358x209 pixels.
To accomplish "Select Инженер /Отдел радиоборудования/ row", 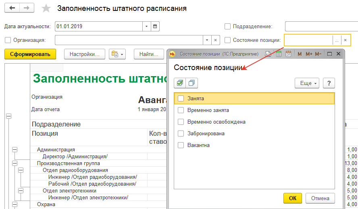I will pyautogui.click(x=93, y=177).
